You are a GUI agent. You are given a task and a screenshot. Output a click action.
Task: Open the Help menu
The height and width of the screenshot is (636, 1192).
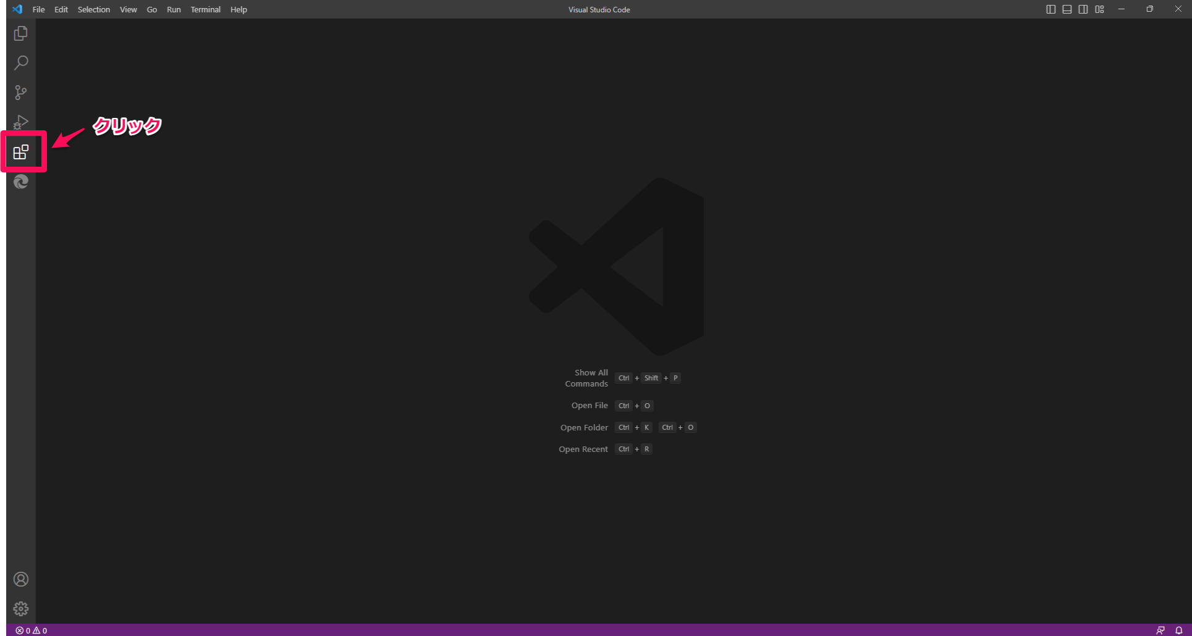[x=239, y=9]
